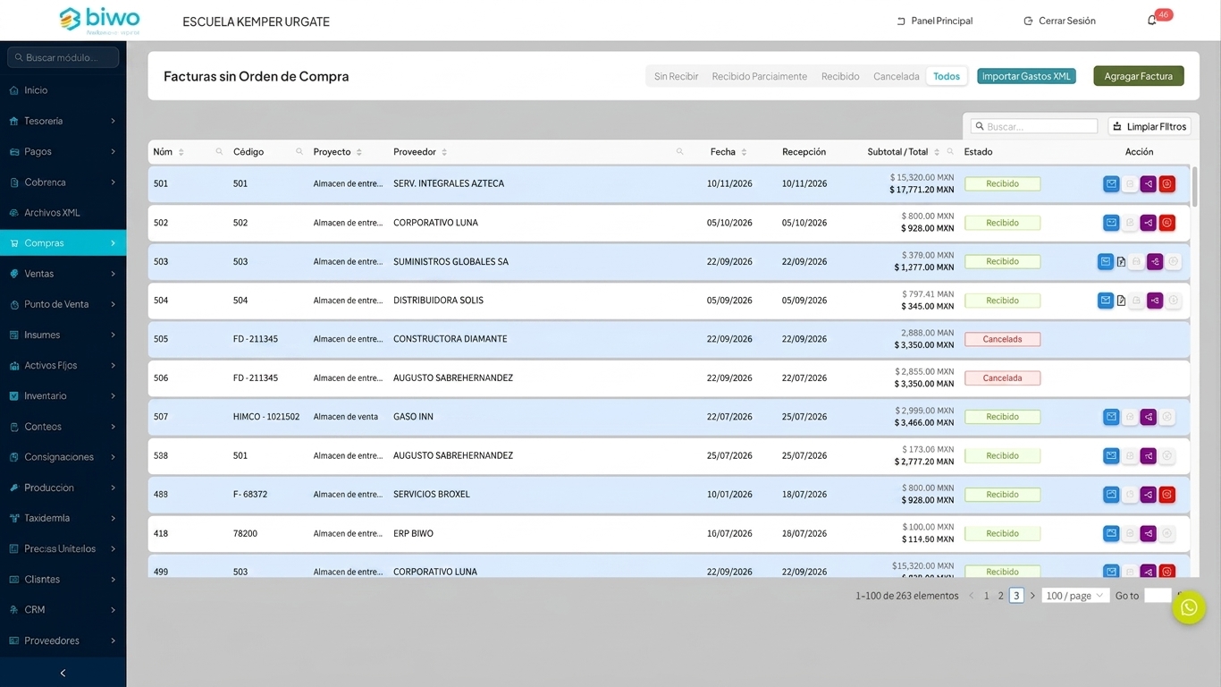Open the document file icon for SUMINISTROS GLOBALES SA
Image resolution: width=1221 pixels, height=687 pixels.
[x=1121, y=262]
